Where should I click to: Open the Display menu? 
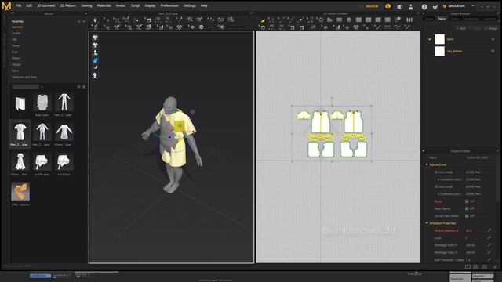tap(150, 5)
